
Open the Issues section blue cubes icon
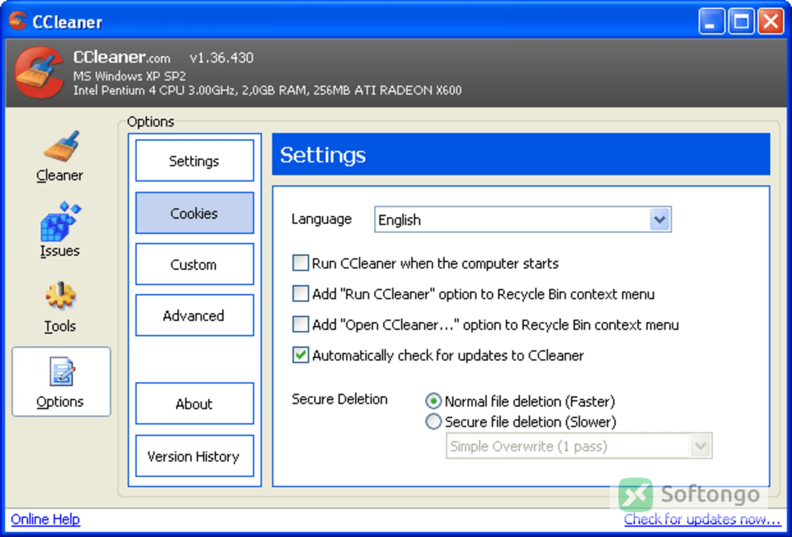tap(60, 221)
